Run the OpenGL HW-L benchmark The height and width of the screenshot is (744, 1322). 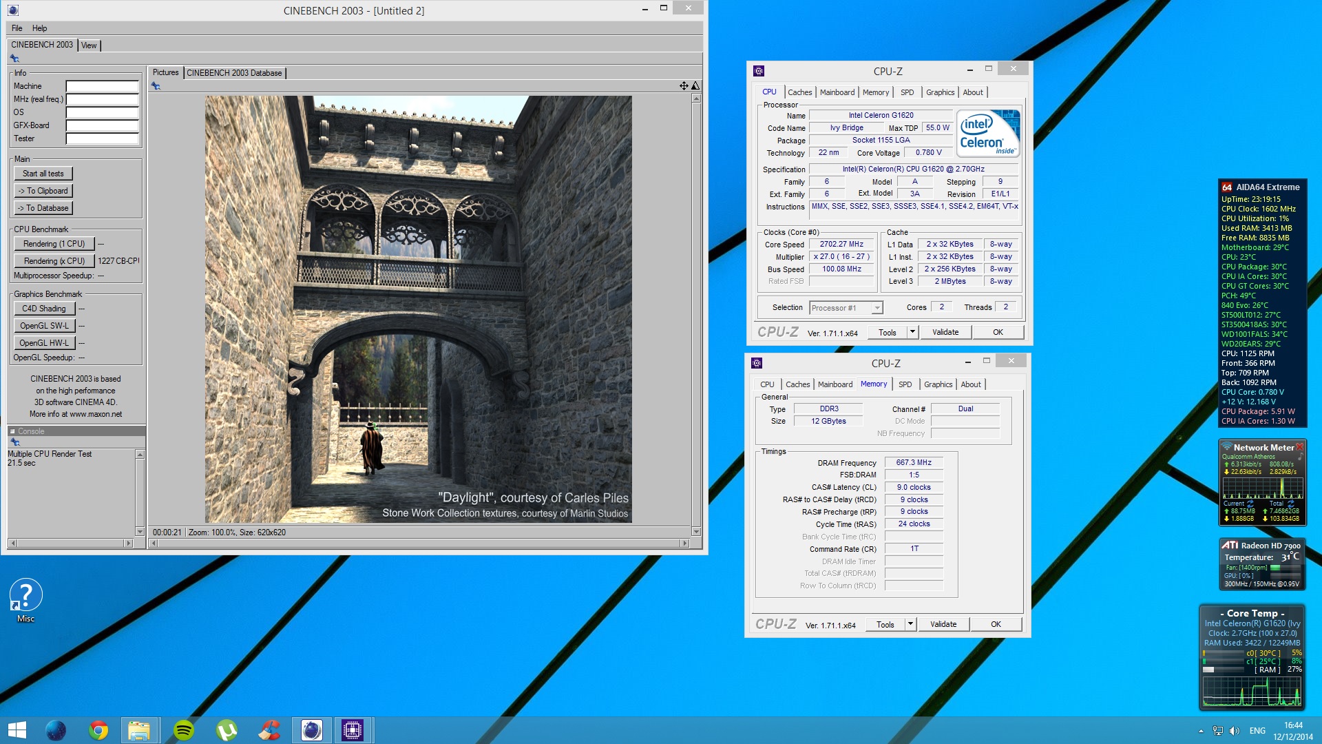click(x=44, y=343)
